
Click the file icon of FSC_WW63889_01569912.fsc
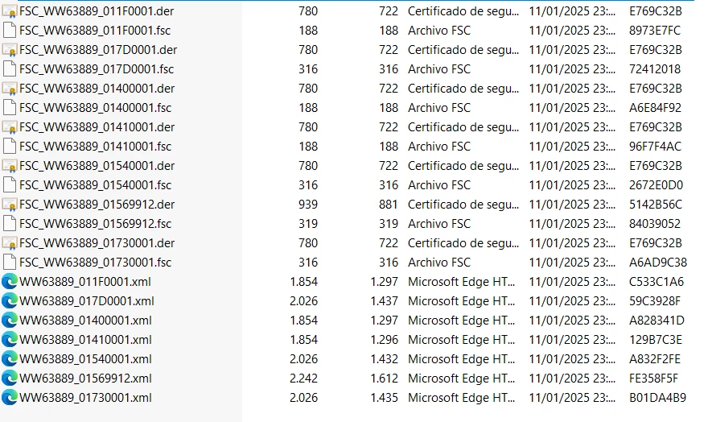(10, 224)
